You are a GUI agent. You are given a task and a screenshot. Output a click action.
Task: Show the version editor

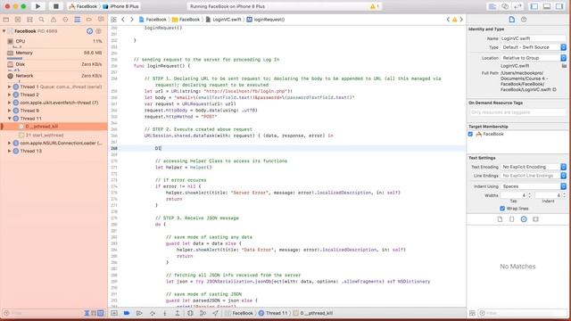[517, 6]
